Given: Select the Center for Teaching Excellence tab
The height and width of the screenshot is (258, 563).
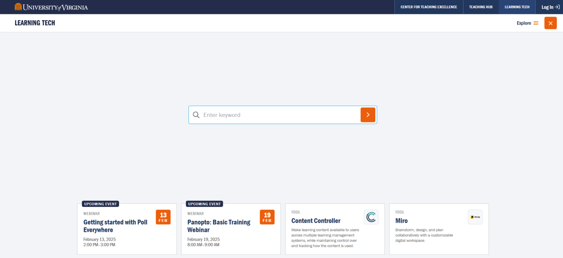Looking at the screenshot, I should tap(429, 7).
